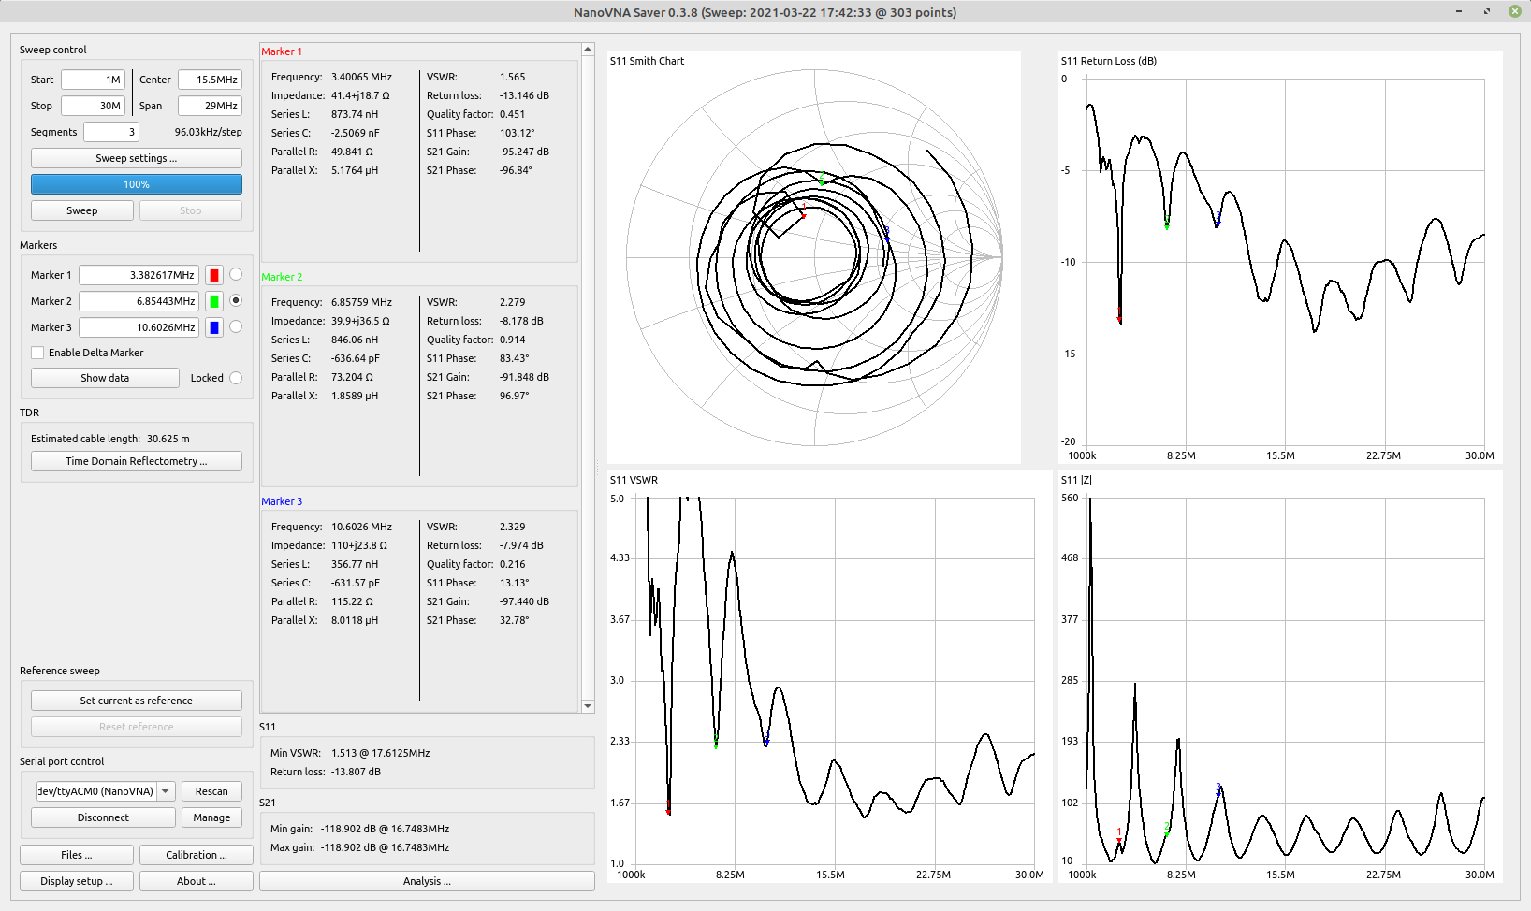
Task: Click the 100% sweep progress bar
Action: pos(137,184)
